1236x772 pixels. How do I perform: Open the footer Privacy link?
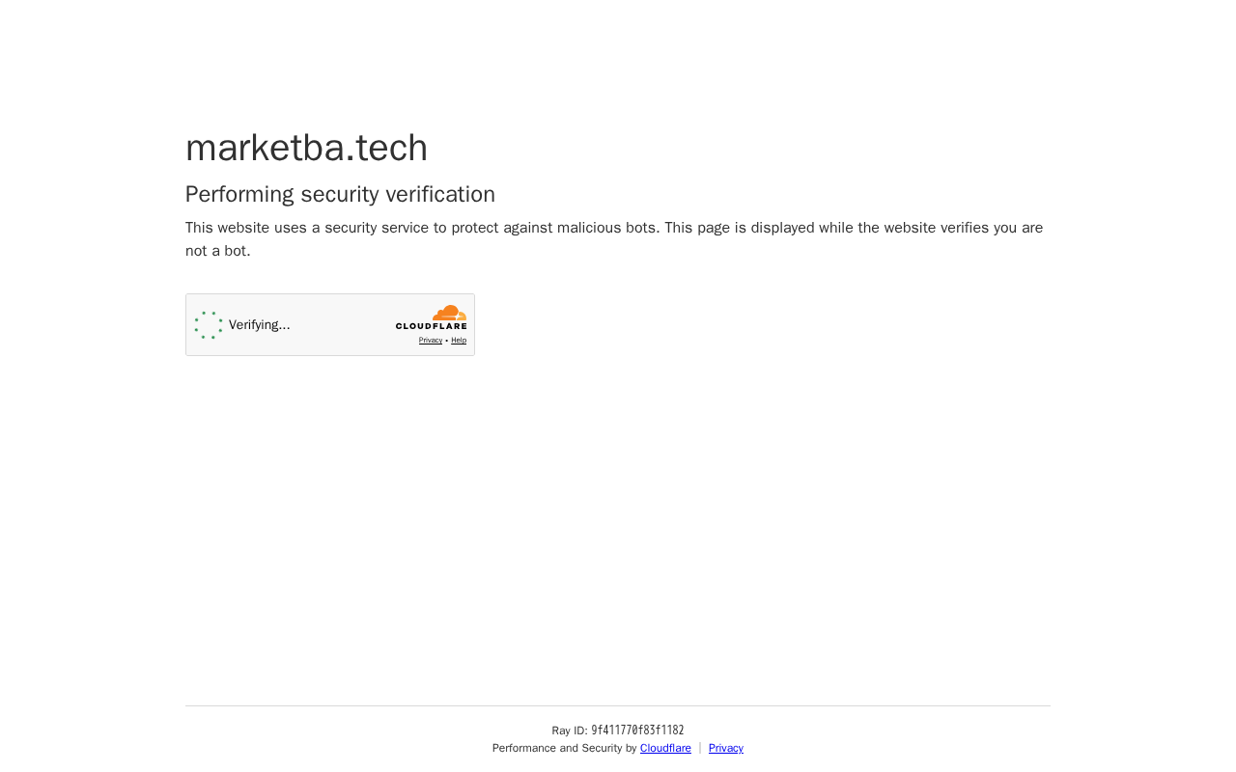click(726, 748)
